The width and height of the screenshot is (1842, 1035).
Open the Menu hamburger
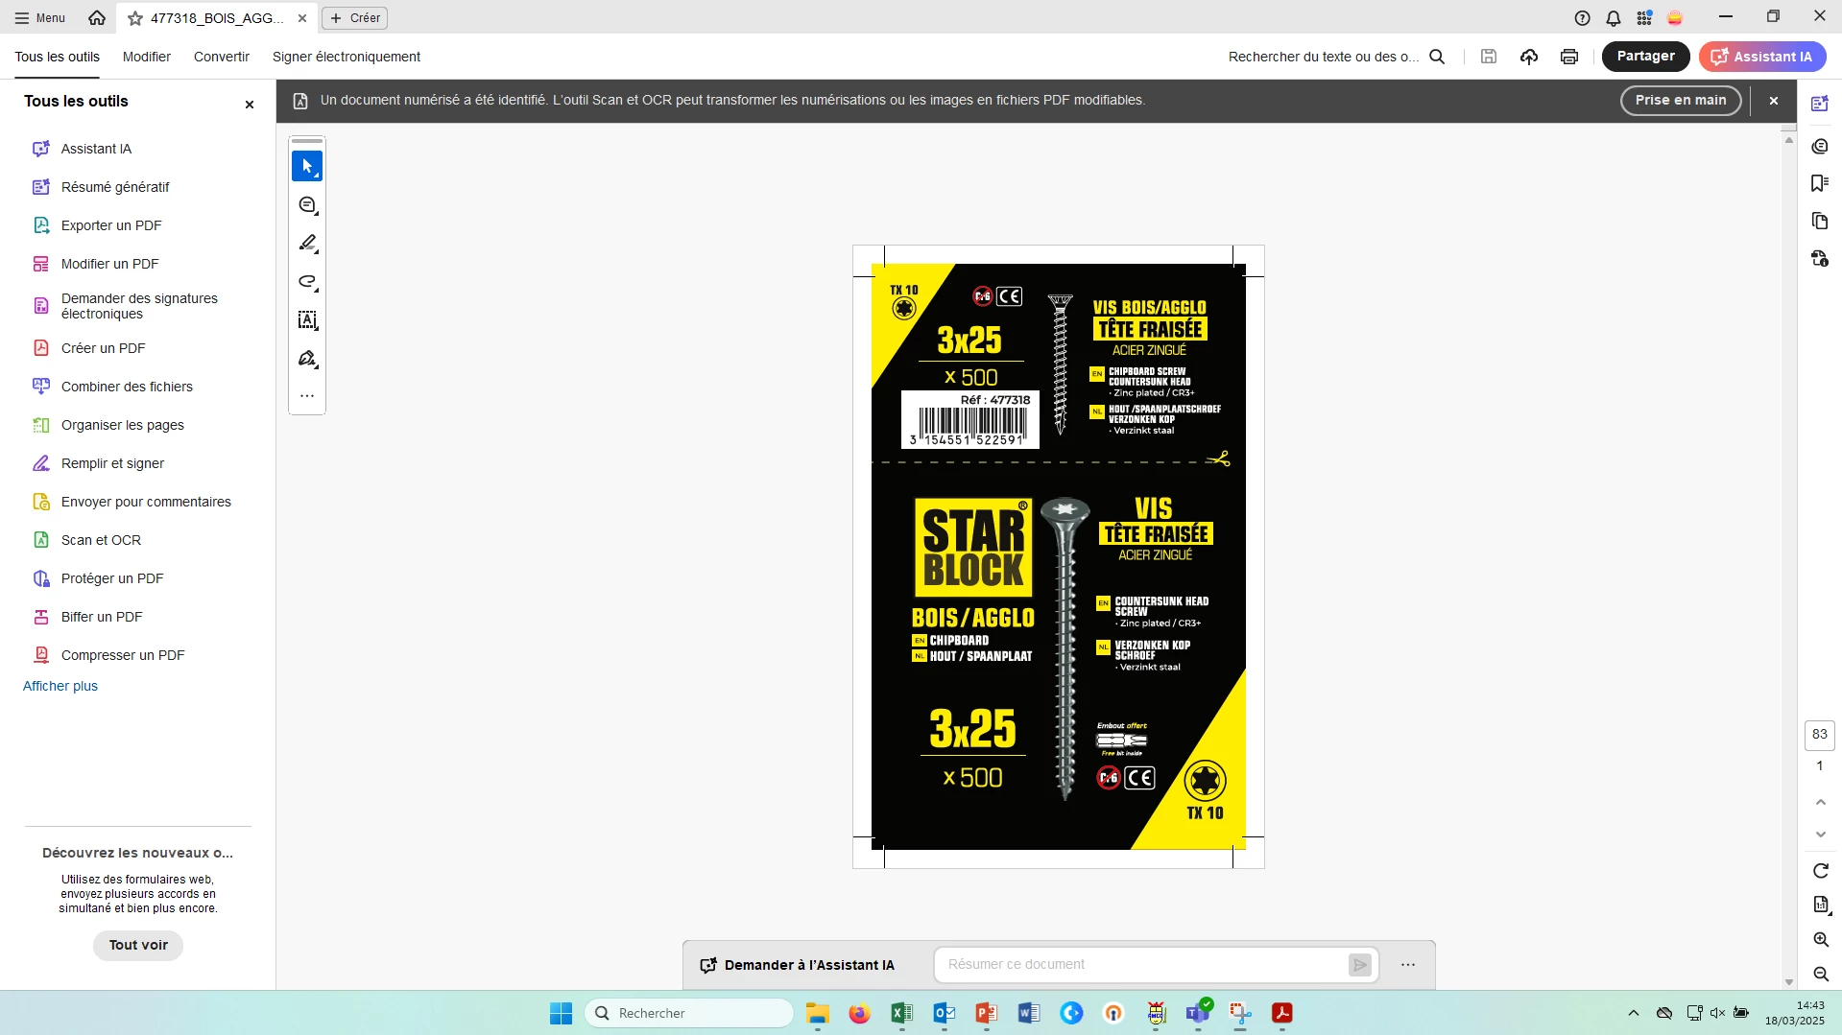40,18
